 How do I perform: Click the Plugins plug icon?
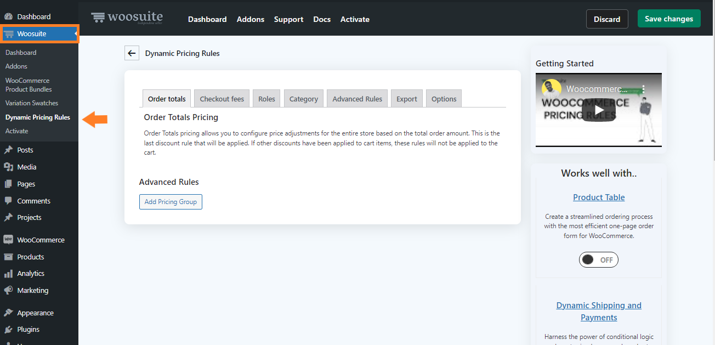8,329
